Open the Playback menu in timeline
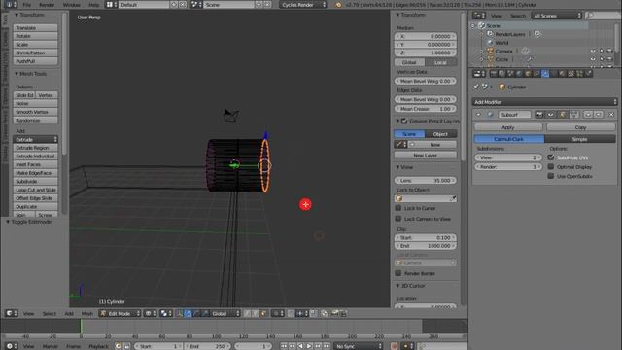 tap(98, 346)
